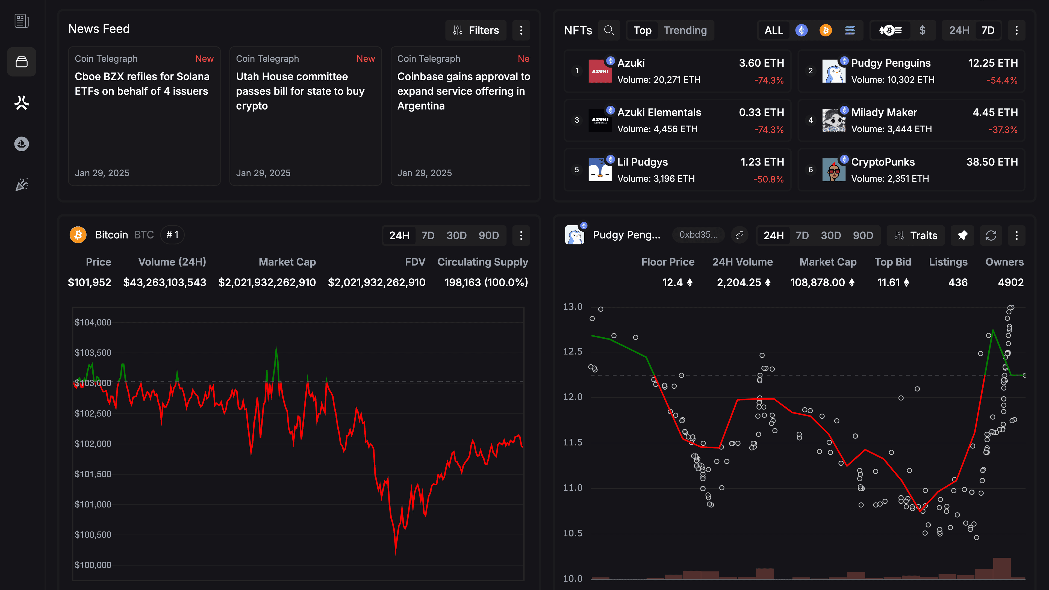This screenshot has width=1049, height=590.
Task: Click the $104,000 axis label
Action: (x=93, y=322)
